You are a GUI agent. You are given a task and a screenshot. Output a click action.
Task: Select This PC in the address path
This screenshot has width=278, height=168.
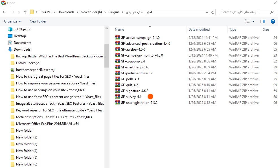(45, 12)
